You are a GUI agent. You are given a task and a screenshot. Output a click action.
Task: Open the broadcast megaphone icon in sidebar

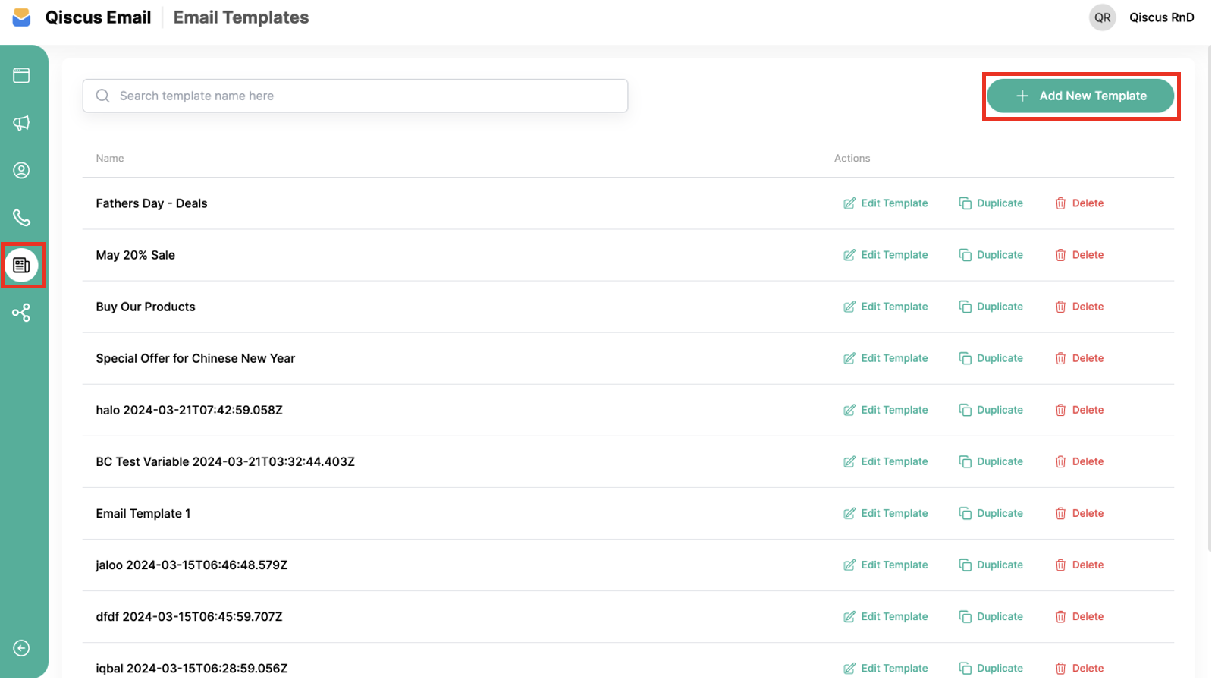pos(21,123)
